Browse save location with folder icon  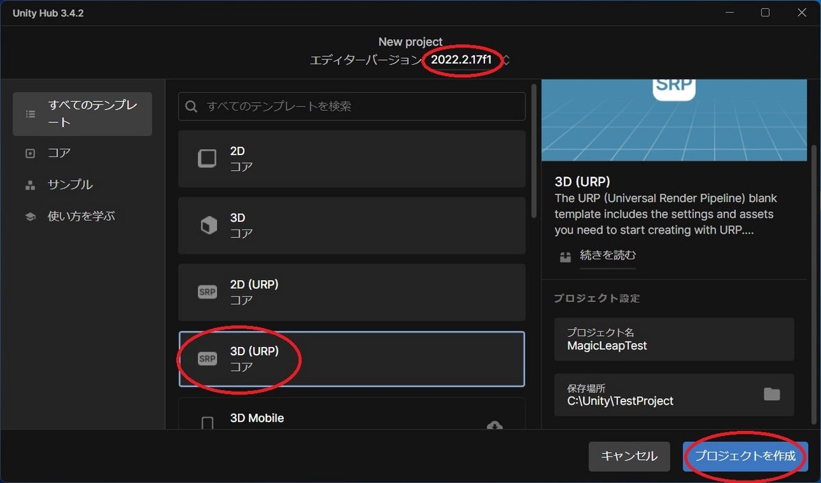click(x=772, y=394)
